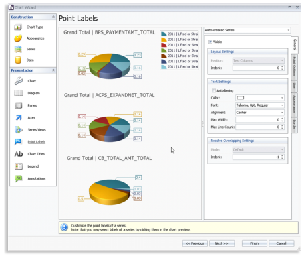
Task: Collapse the Construction section
Action: (x=53, y=17)
